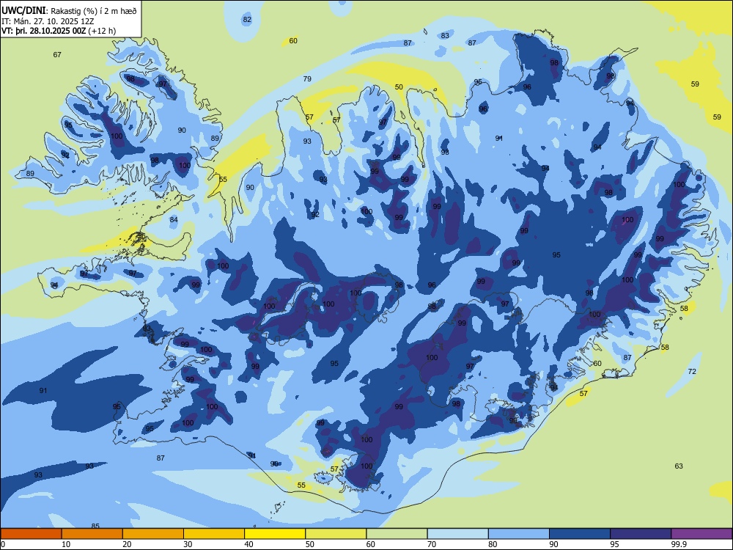Pick the legend tick label '30'
Viewport: 733px width, 550px height.
tap(188, 544)
